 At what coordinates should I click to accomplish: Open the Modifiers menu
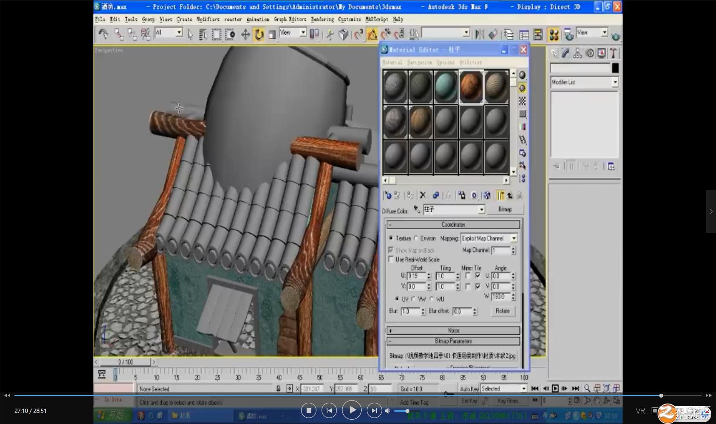[x=208, y=19]
